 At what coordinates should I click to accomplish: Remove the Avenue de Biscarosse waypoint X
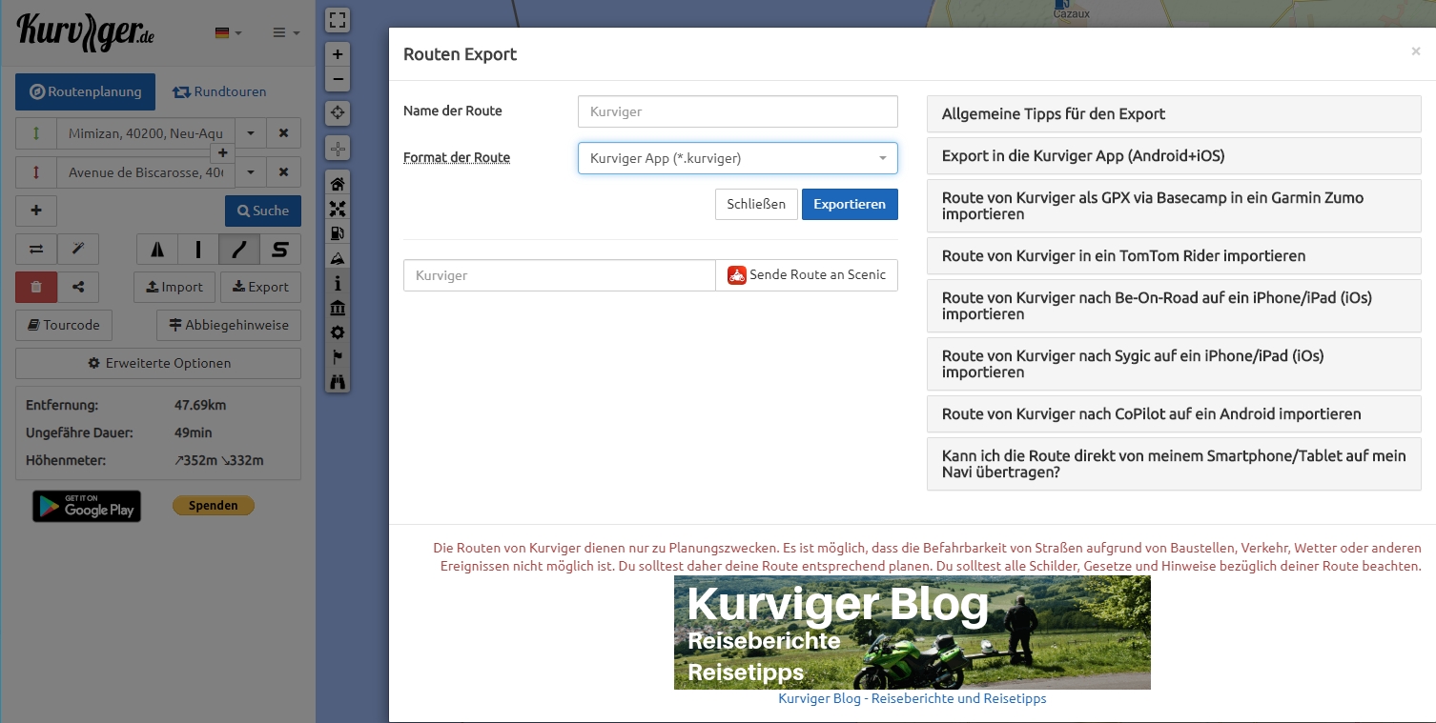[283, 172]
